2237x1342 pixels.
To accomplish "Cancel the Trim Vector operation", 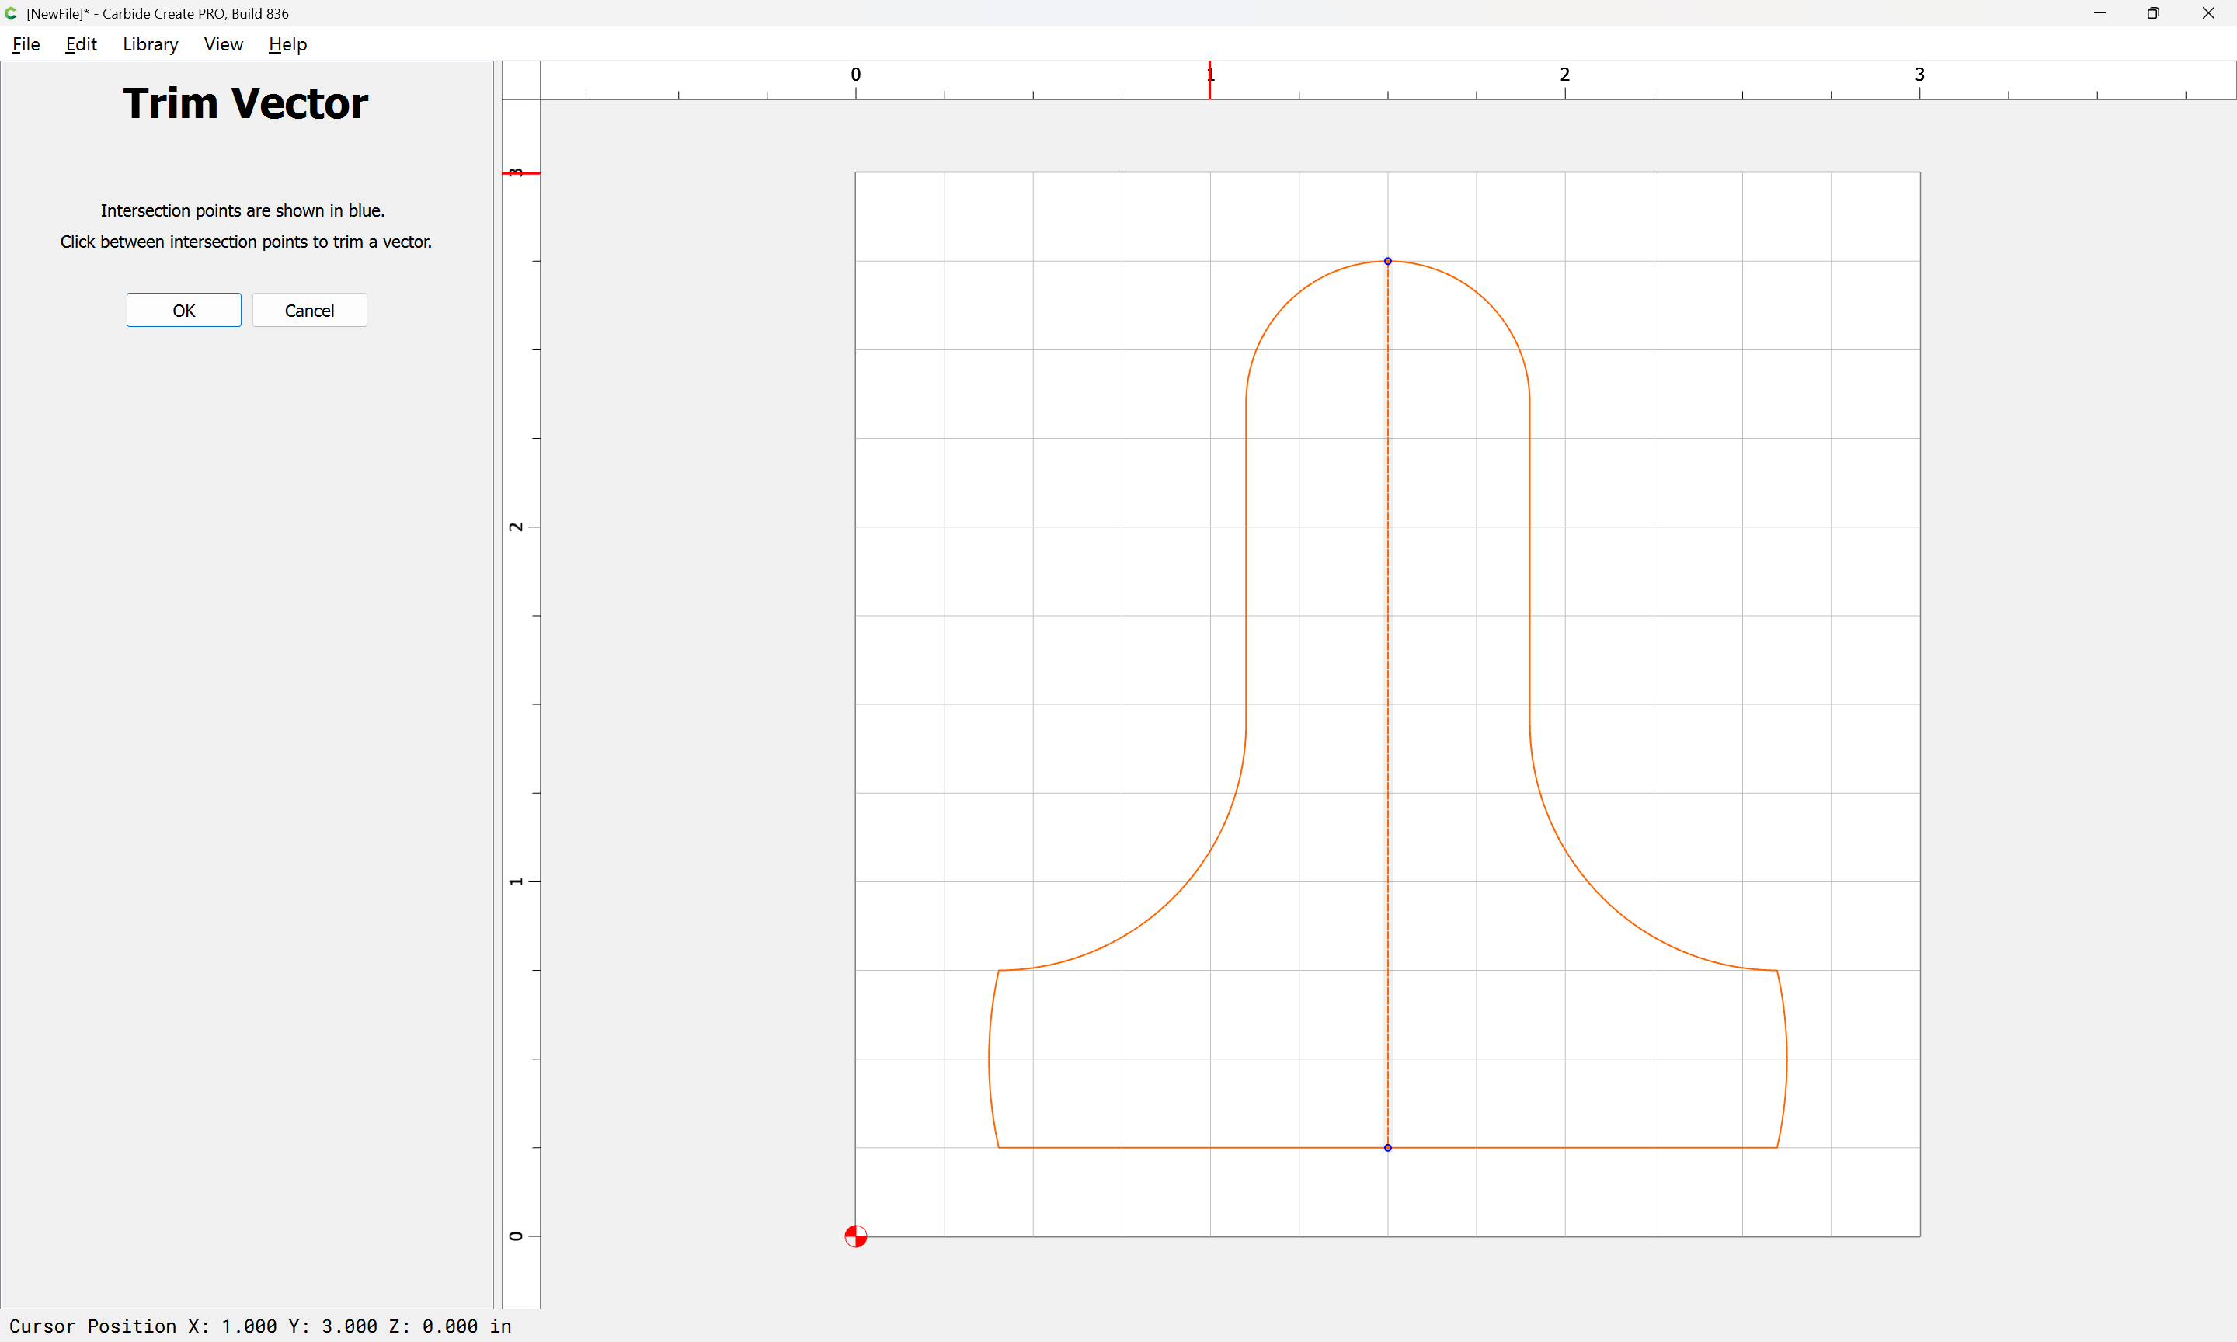I will tap(309, 310).
